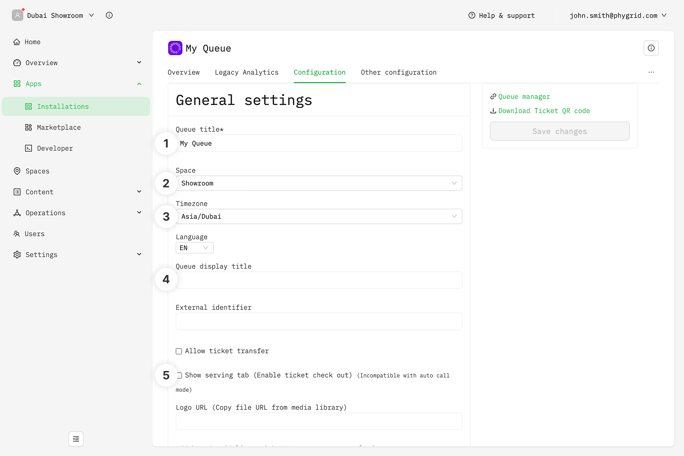
Task: Click the Developer terminal icon
Action: pyautogui.click(x=28, y=148)
